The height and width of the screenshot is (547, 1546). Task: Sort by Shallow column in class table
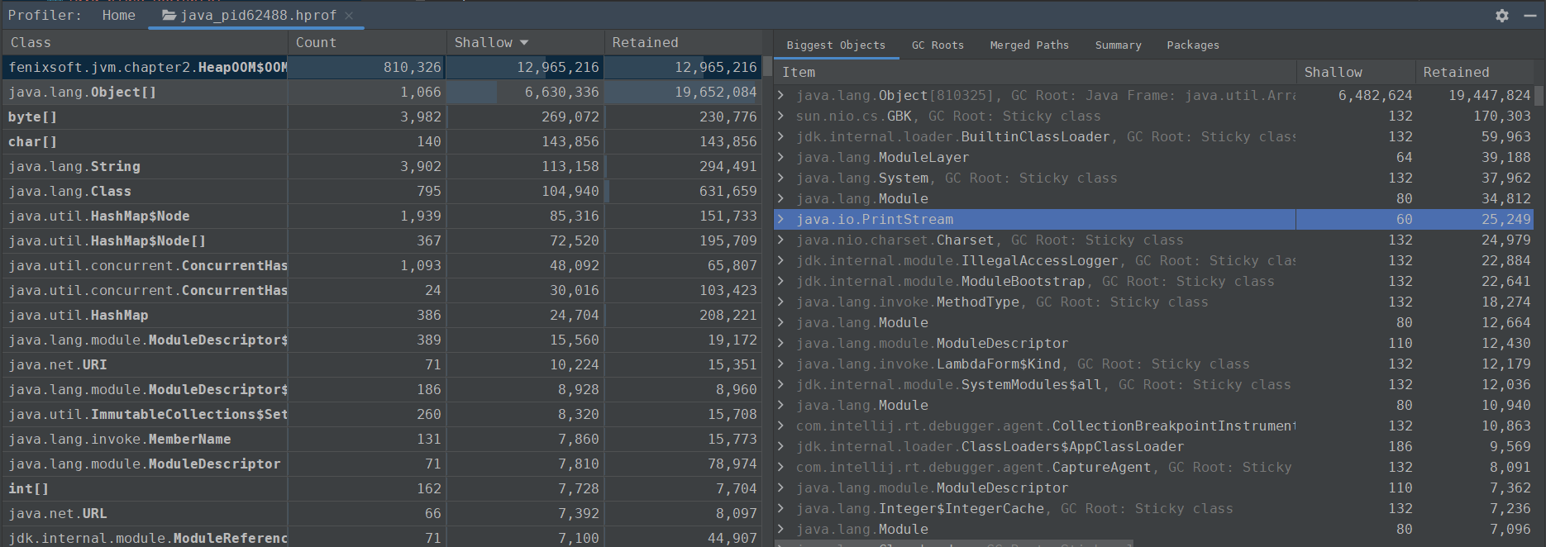[x=526, y=42]
